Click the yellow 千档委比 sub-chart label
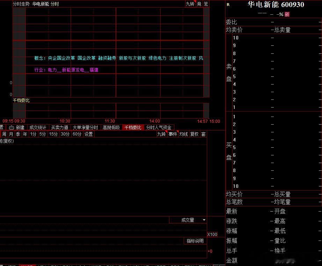This screenshot has width=322, height=266. point(21,100)
